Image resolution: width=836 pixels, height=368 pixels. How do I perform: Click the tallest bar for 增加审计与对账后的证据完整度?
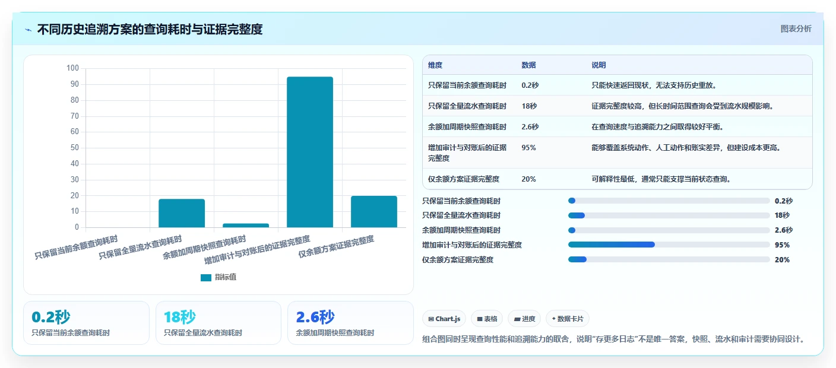[310, 152]
